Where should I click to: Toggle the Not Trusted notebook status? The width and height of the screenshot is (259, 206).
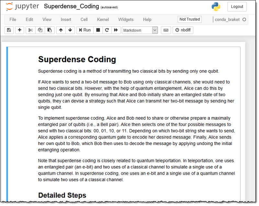coord(190,19)
